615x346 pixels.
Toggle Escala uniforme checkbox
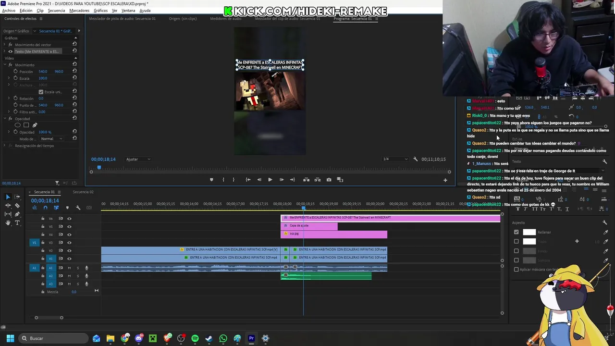(x=41, y=92)
